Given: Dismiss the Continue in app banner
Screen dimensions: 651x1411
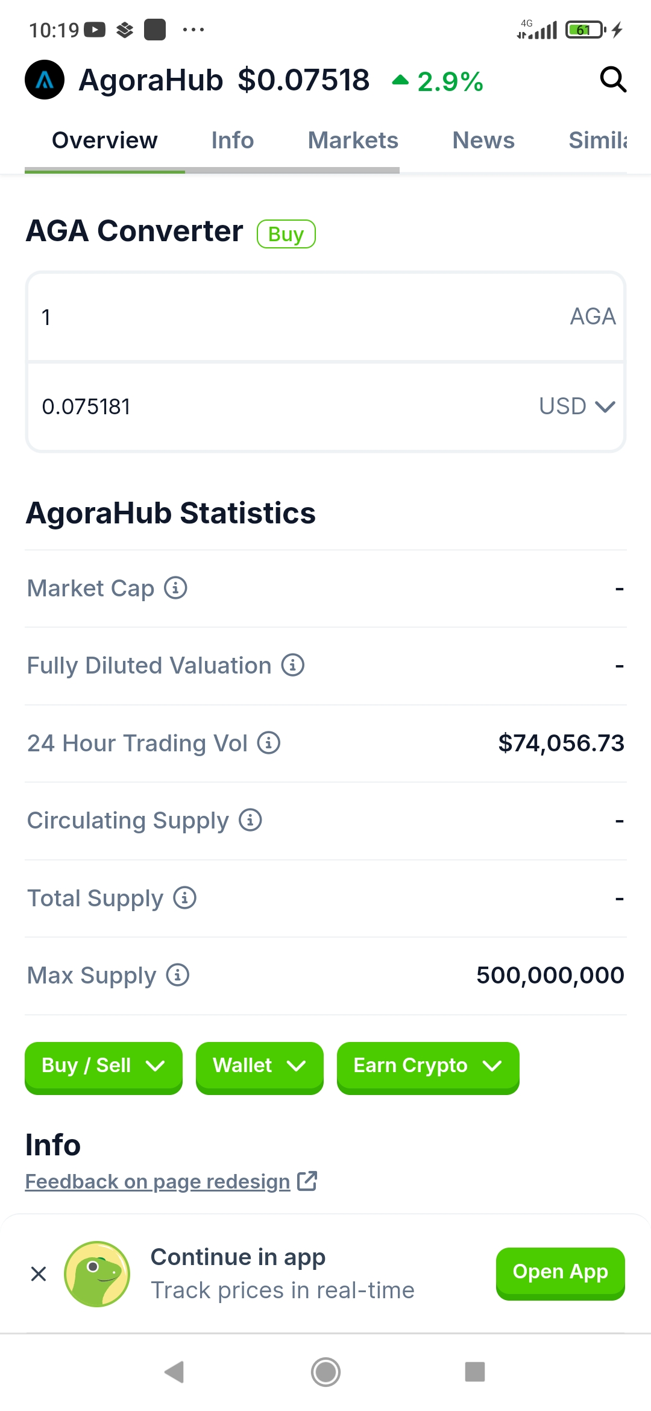Looking at the screenshot, I should (x=39, y=1274).
